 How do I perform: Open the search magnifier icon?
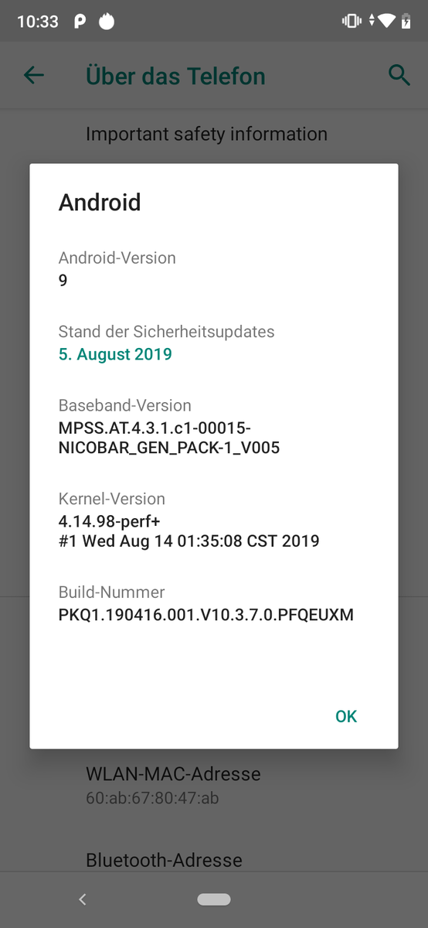[x=399, y=75]
